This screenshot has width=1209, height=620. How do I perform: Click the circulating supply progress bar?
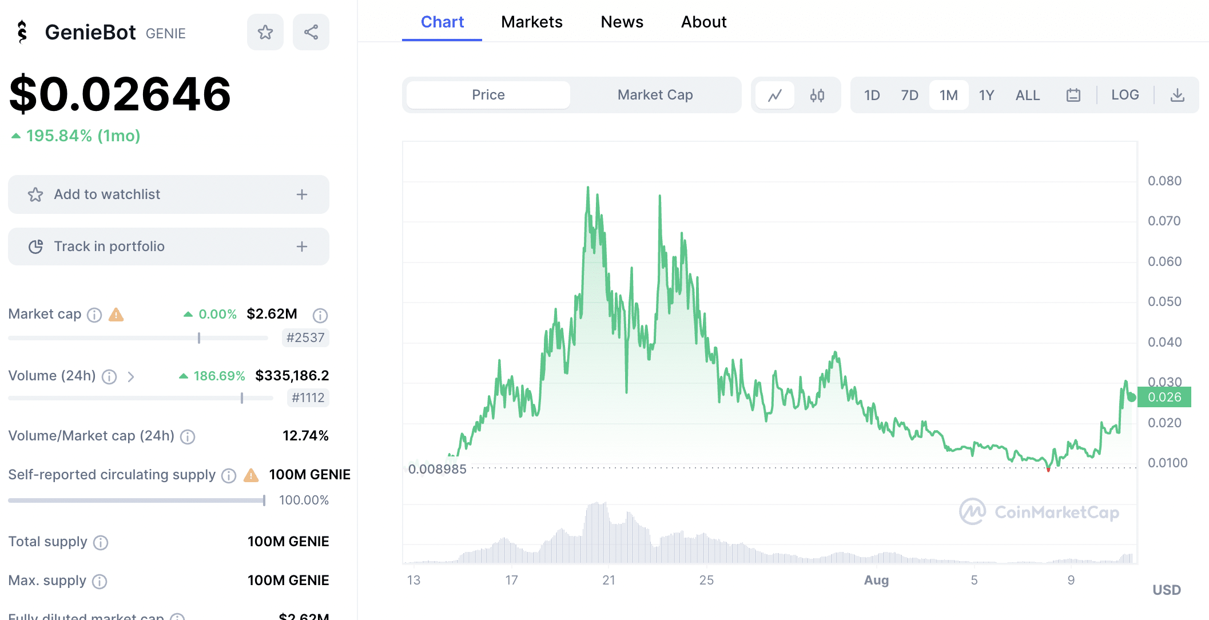[137, 500]
